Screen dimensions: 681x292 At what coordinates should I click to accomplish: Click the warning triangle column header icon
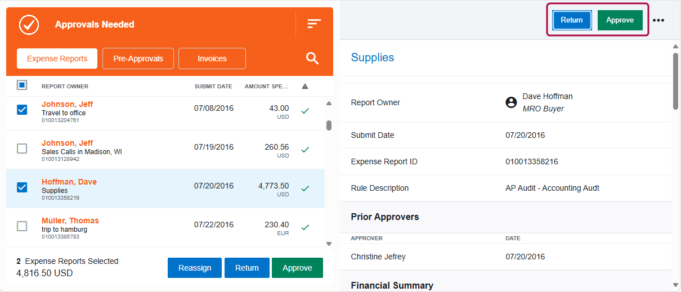coord(305,87)
